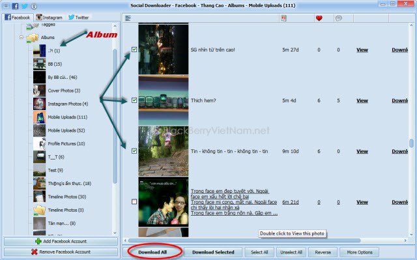The image size is (417, 260).
Task: Switch to the Twitter tab
Action: pos(79,18)
